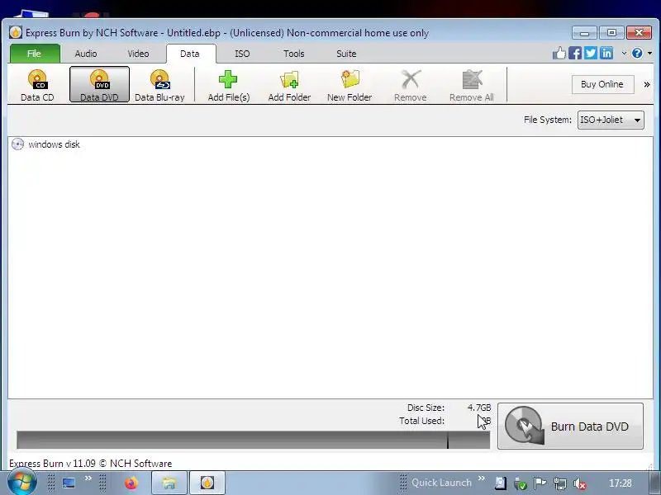
Task: Click the network tray icon
Action: pos(560,483)
